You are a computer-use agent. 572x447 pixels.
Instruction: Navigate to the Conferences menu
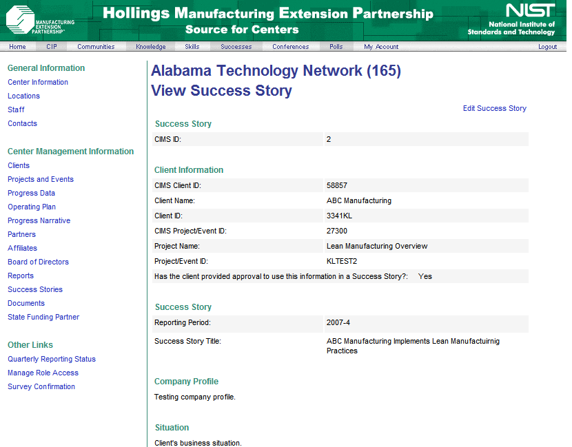tap(290, 47)
